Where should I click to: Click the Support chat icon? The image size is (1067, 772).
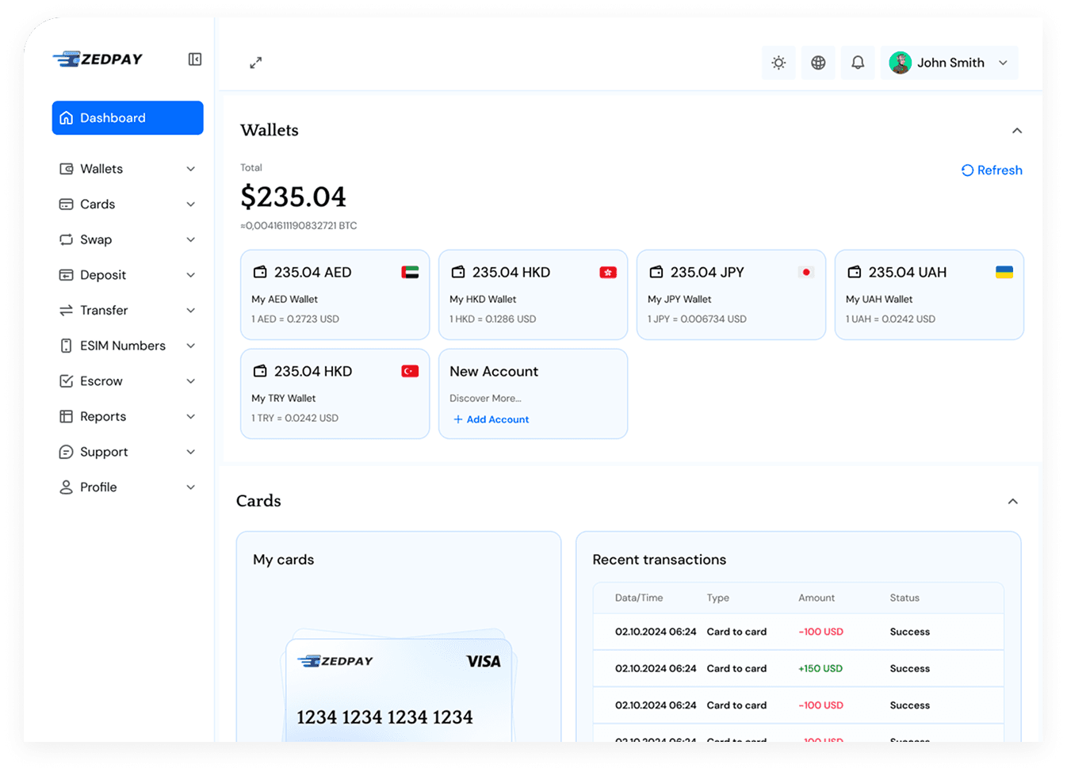coord(67,452)
